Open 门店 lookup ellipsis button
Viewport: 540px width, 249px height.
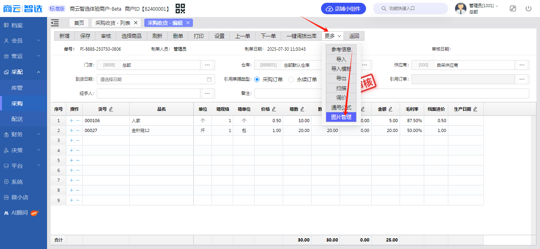pos(208,65)
